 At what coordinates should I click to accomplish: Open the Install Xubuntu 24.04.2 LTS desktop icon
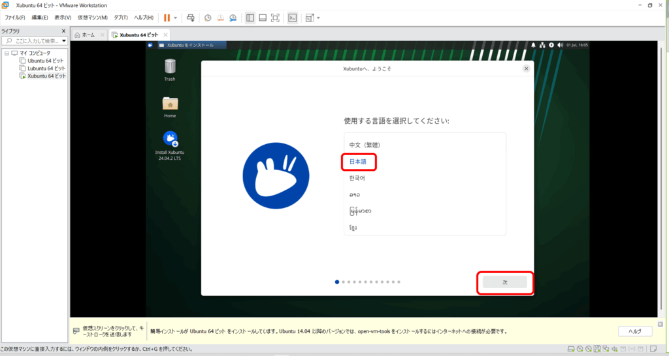tap(170, 139)
